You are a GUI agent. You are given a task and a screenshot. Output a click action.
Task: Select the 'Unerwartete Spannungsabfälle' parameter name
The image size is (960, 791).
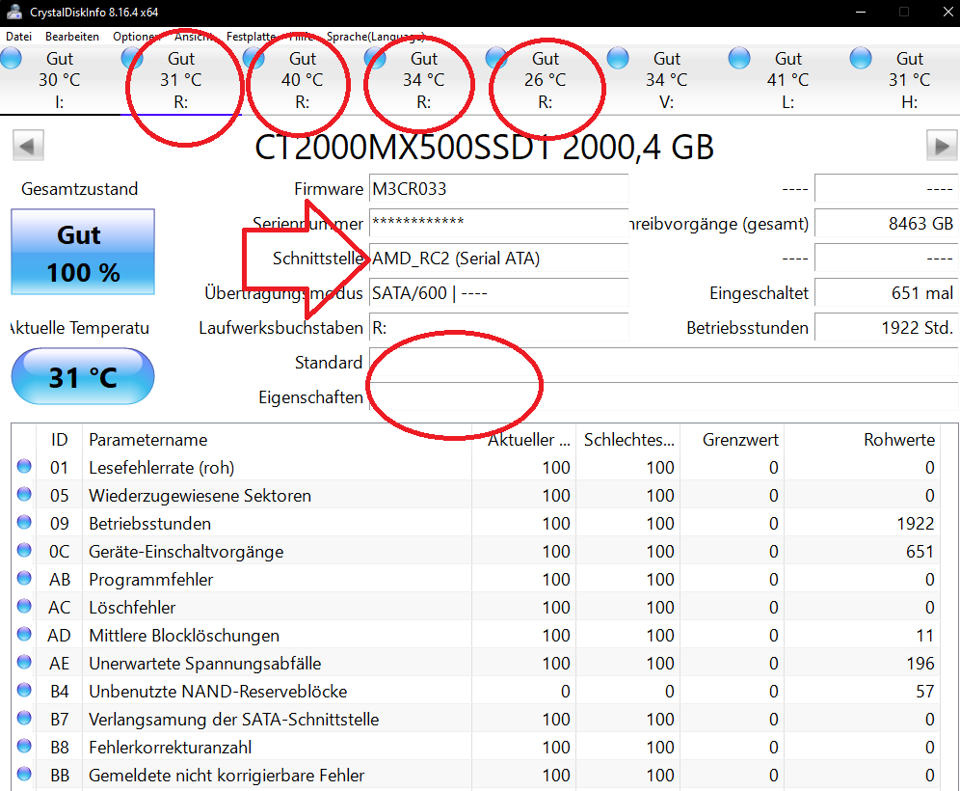pos(204,664)
